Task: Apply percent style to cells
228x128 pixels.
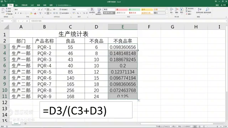Action: (x=78, y=13)
